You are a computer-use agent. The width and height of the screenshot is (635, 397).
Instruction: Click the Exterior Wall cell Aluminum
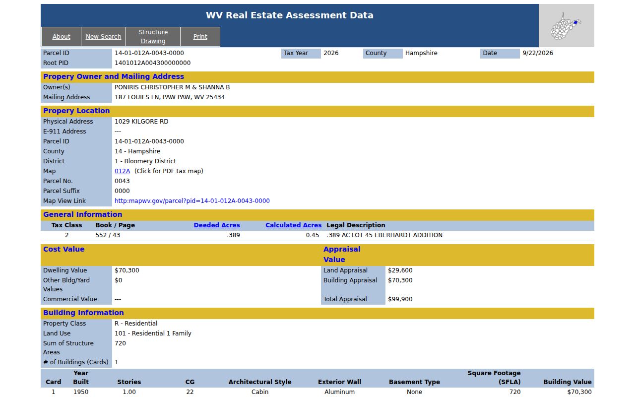pyautogui.click(x=340, y=392)
